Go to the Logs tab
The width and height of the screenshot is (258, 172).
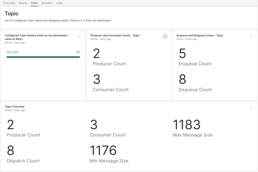59,3
